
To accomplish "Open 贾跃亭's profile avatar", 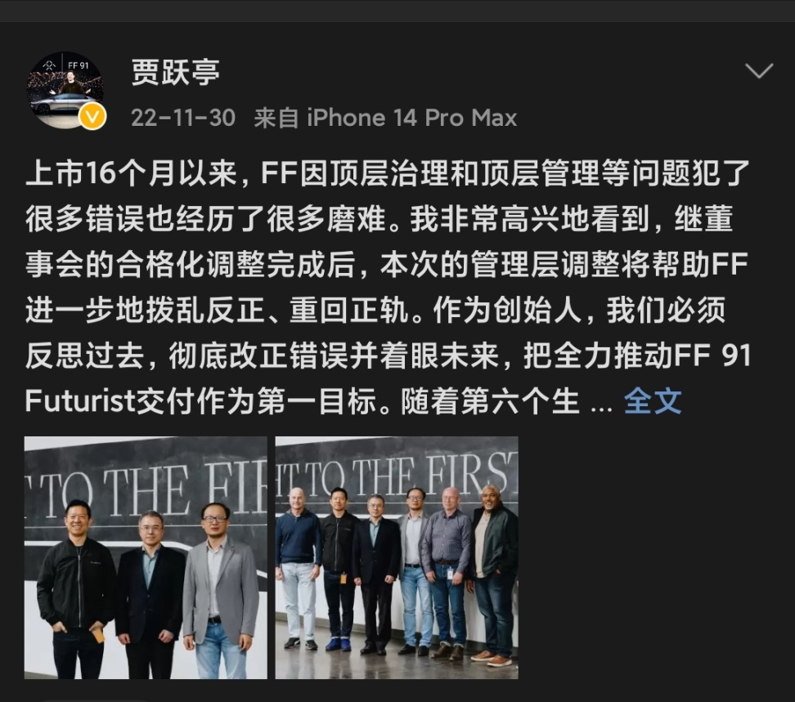I will click(x=65, y=91).
